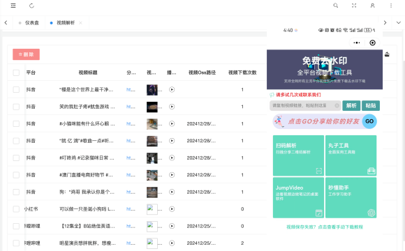Viewport: 405px width, 251px height.
Task: Check the 小红书 row checkbox
Action: (16, 209)
